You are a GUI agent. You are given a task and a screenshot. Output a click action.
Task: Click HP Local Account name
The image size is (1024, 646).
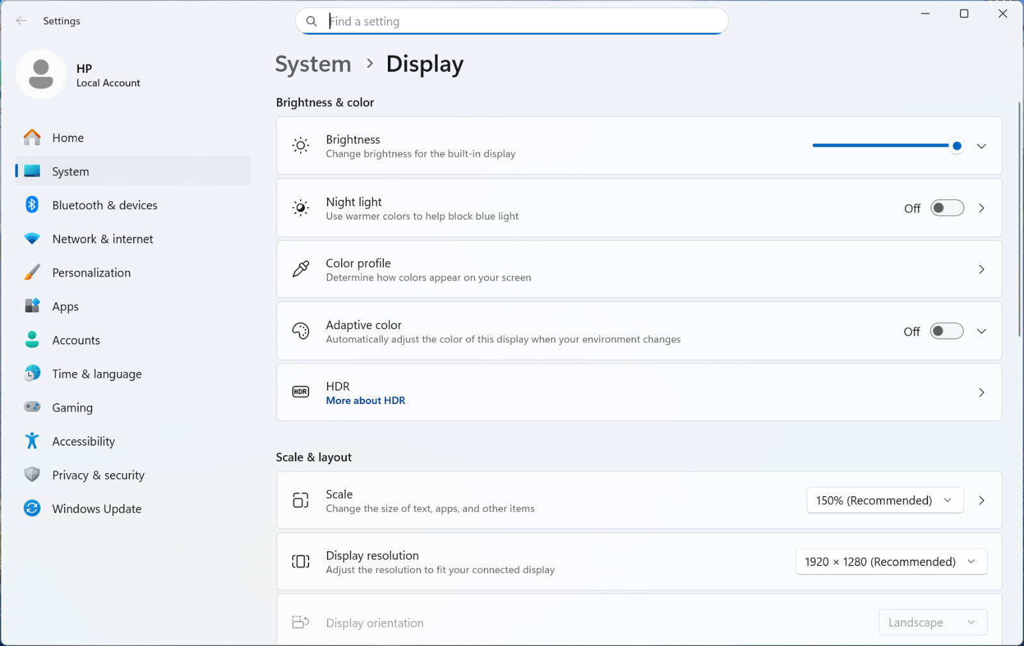[x=108, y=75]
